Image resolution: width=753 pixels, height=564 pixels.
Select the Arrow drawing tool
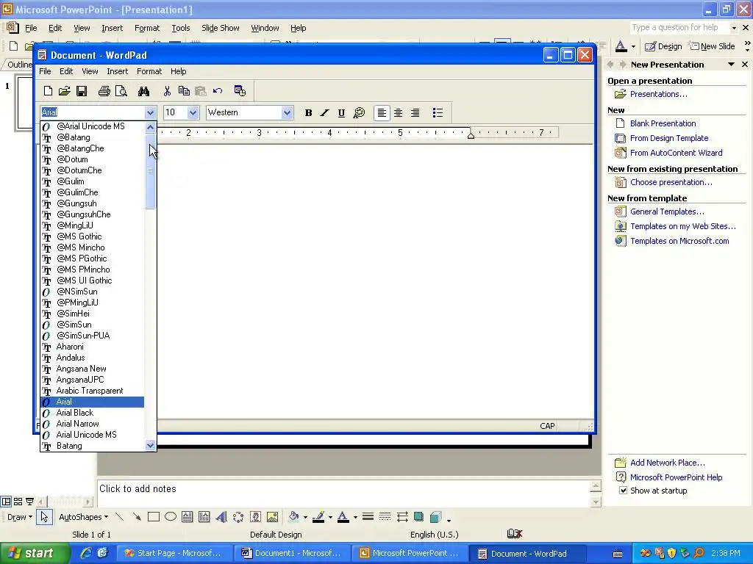click(137, 517)
